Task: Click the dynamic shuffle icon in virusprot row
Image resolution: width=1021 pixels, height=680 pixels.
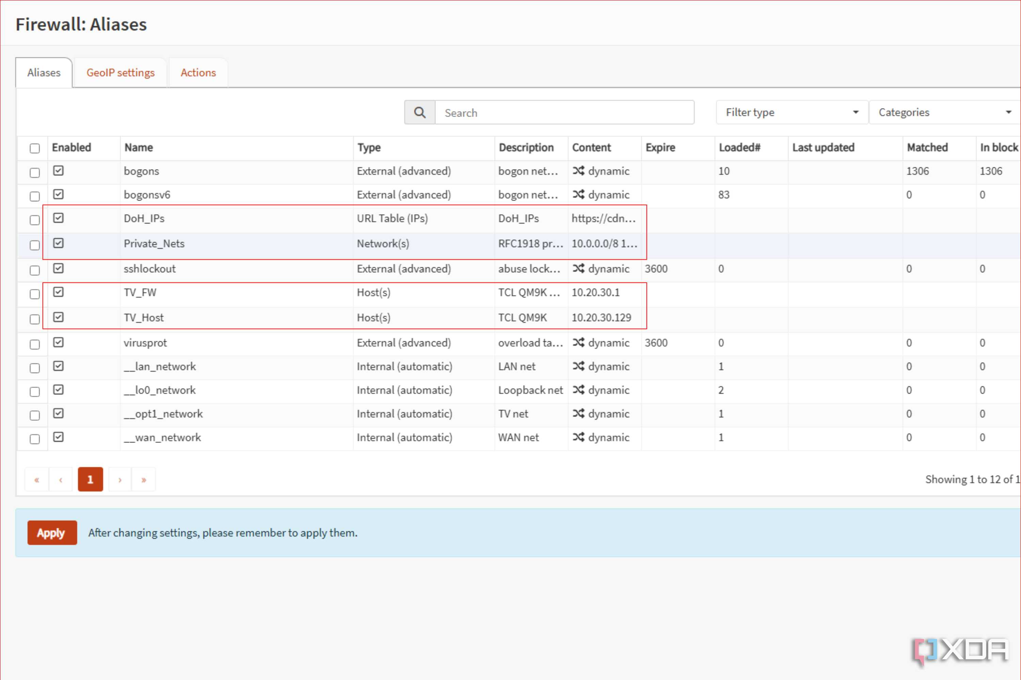Action: tap(578, 343)
